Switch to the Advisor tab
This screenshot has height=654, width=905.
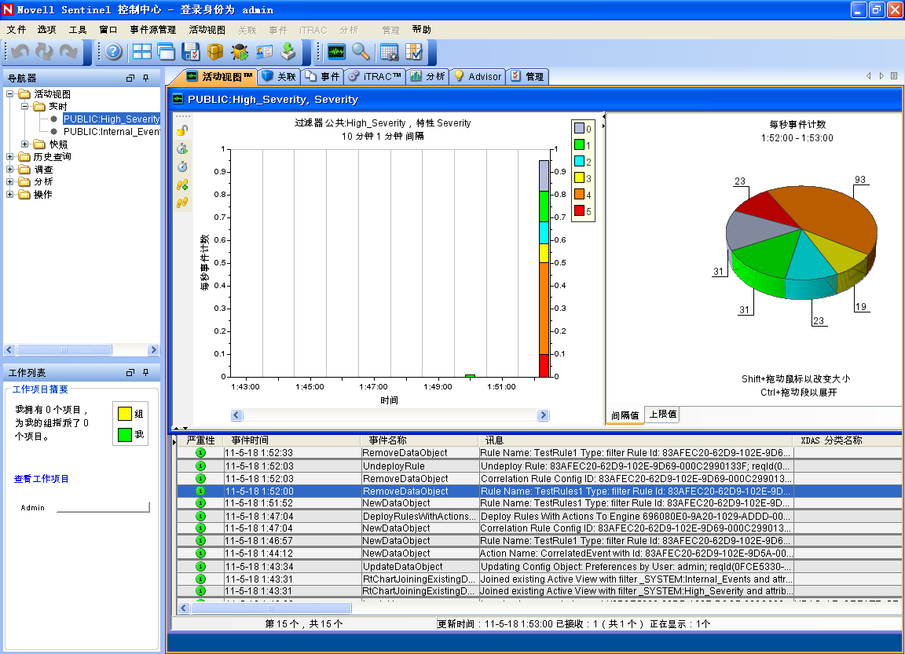[x=478, y=76]
